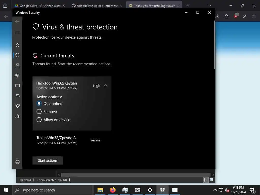Open the monitor app on taskbar
The image size is (260, 195).
[x=125, y=190]
